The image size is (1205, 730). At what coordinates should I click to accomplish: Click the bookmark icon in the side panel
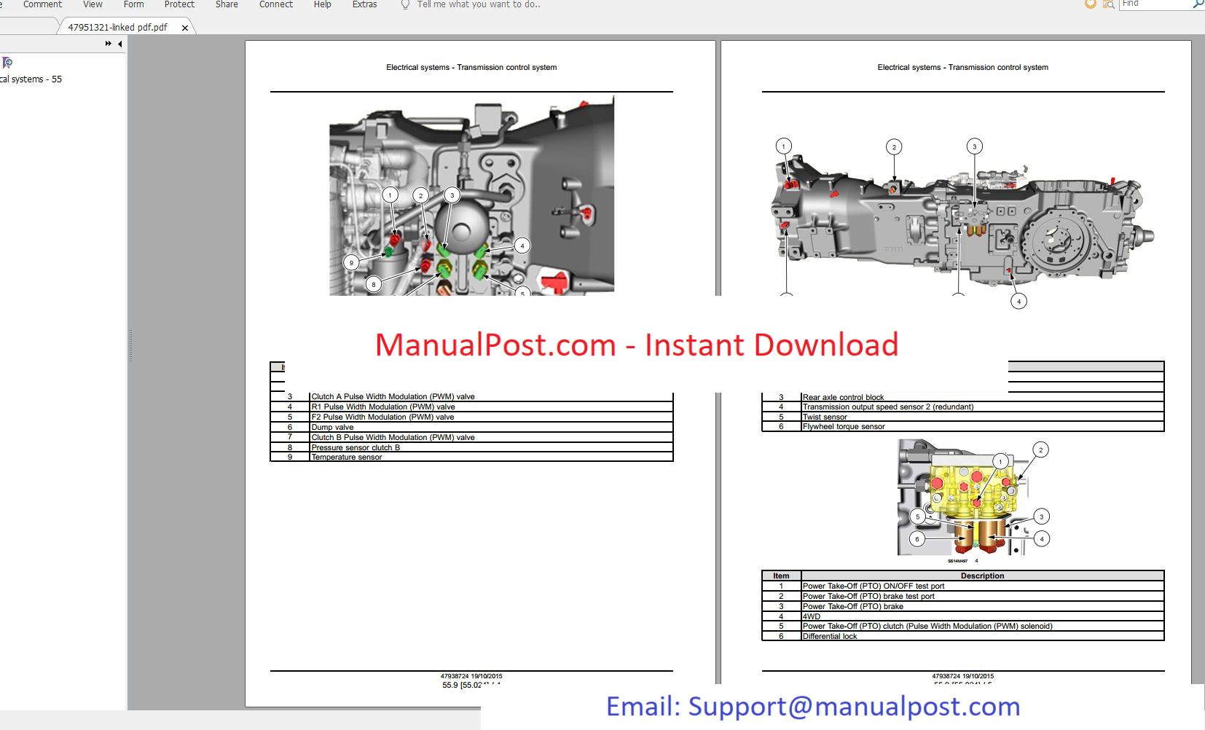pos(7,63)
